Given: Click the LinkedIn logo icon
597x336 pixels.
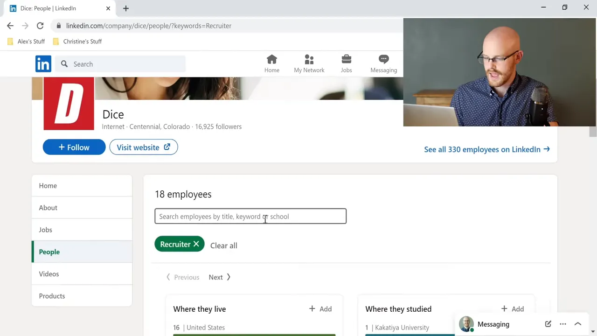Looking at the screenshot, I should (43, 64).
